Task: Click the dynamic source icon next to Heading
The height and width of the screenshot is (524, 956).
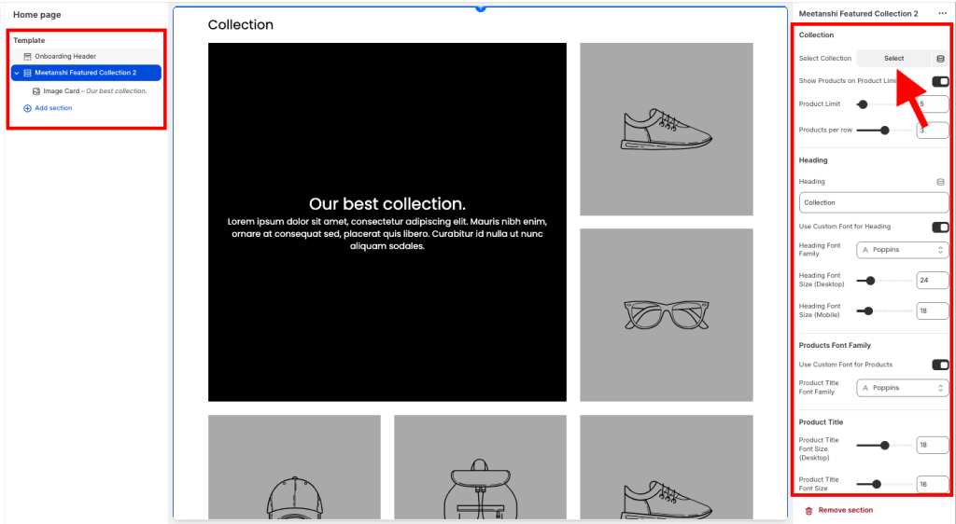Action: 940,182
